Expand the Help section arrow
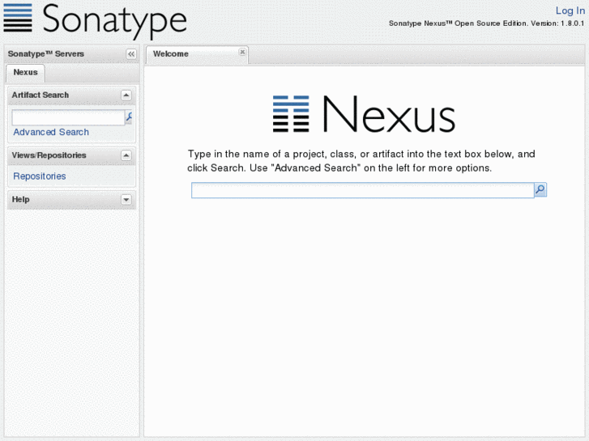The image size is (589, 441). pyautogui.click(x=126, y=199)
